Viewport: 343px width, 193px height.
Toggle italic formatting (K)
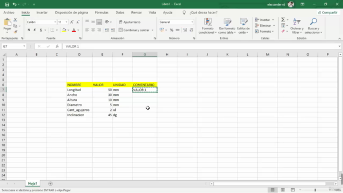(x=34, y=30)
